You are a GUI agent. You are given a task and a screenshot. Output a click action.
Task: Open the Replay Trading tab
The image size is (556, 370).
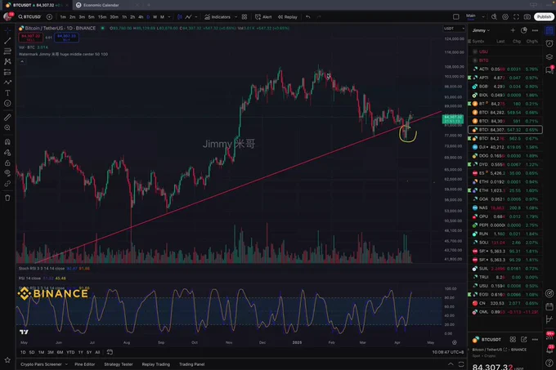[155, 364]
